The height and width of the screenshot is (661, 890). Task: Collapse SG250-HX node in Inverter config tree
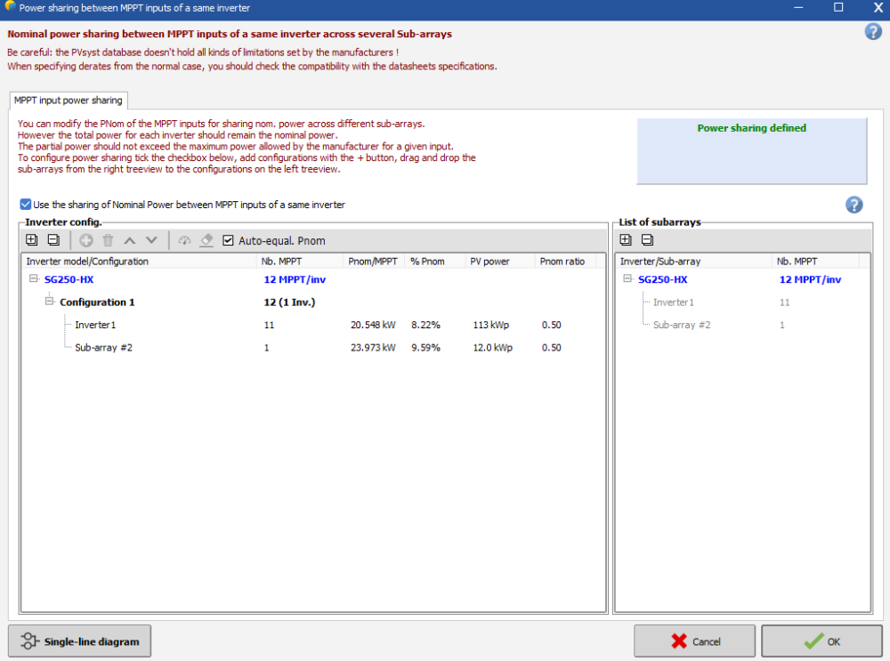point(34,279)
